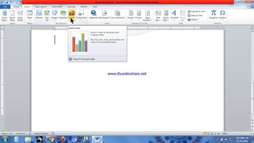Switch to Print Layout view

pos(205,133)
